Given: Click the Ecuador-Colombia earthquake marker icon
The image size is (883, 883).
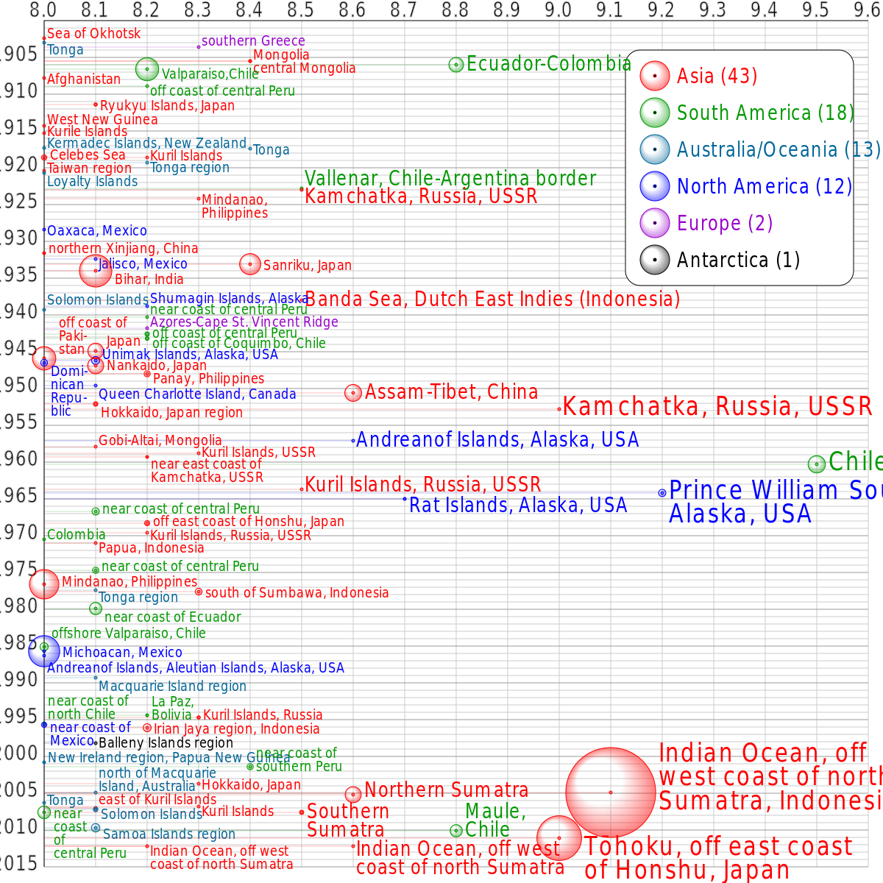Looking at the screenshot, I should (x=457, y=65).
